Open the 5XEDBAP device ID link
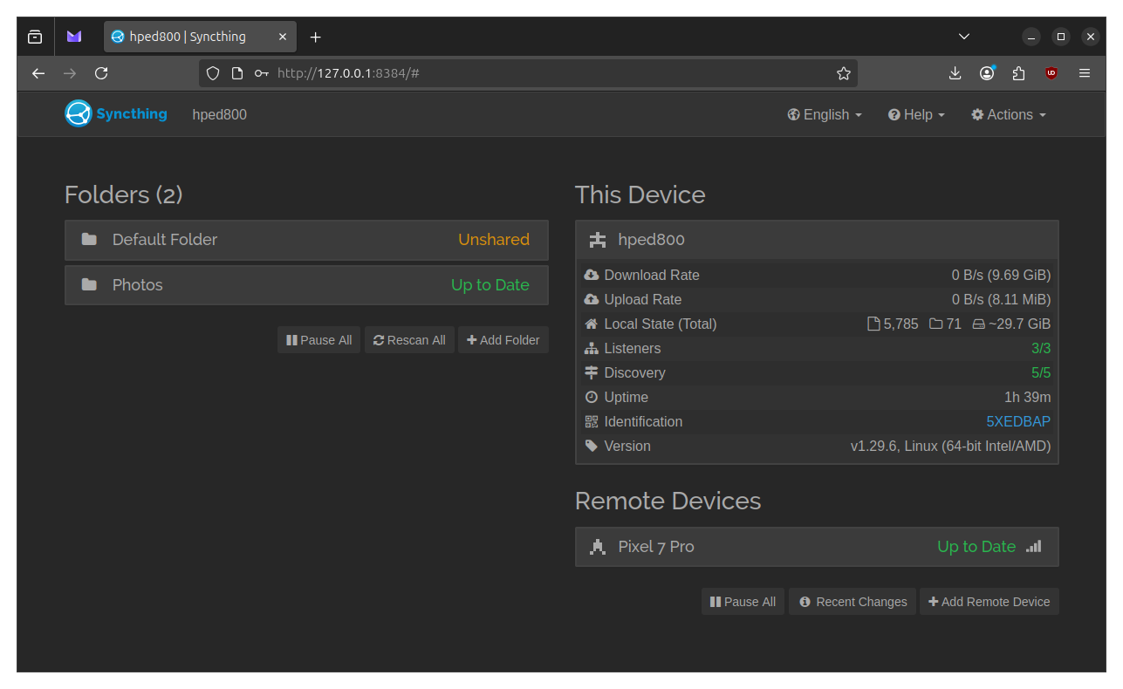1123x689 pixels. tap(1018, 421)
